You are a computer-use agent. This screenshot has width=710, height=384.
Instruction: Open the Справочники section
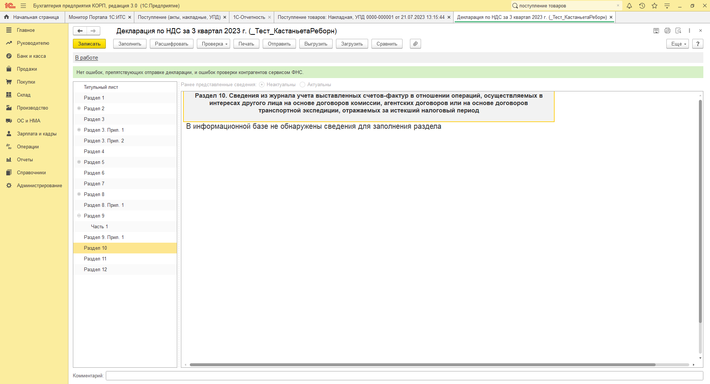point(34,173)
